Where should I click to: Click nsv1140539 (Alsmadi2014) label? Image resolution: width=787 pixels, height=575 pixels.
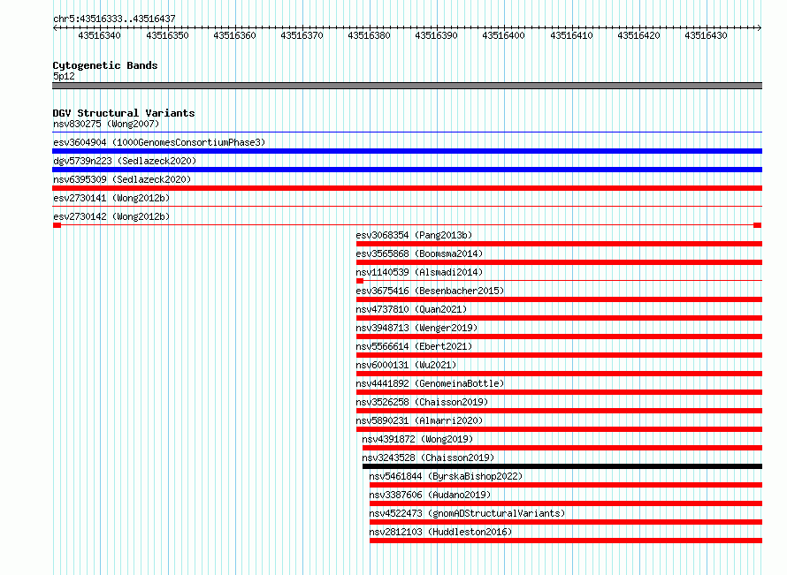coord(419,272)
